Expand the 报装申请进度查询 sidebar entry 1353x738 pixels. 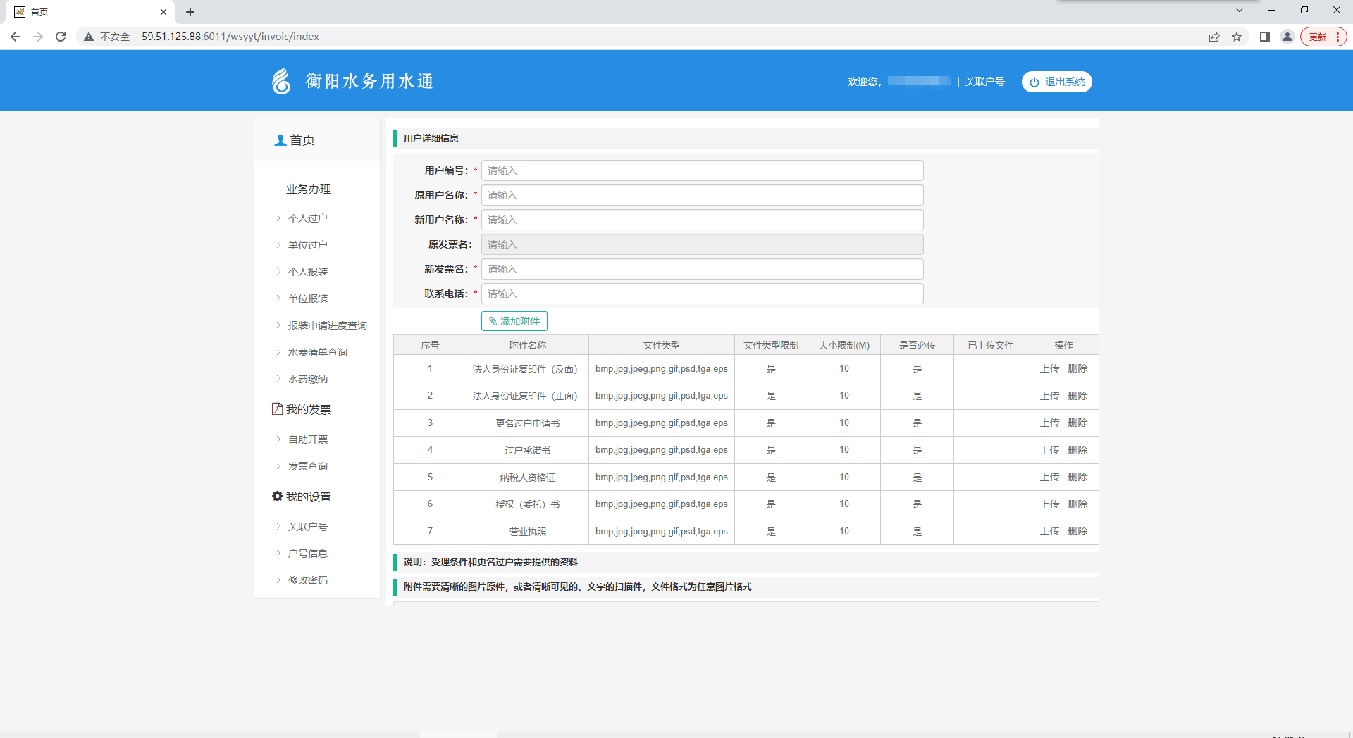tap(327, 325)
